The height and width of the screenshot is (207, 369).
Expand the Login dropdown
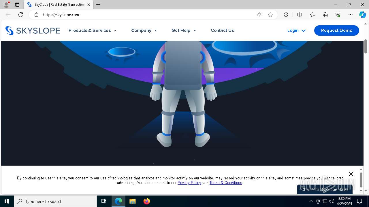coord(296,30)
